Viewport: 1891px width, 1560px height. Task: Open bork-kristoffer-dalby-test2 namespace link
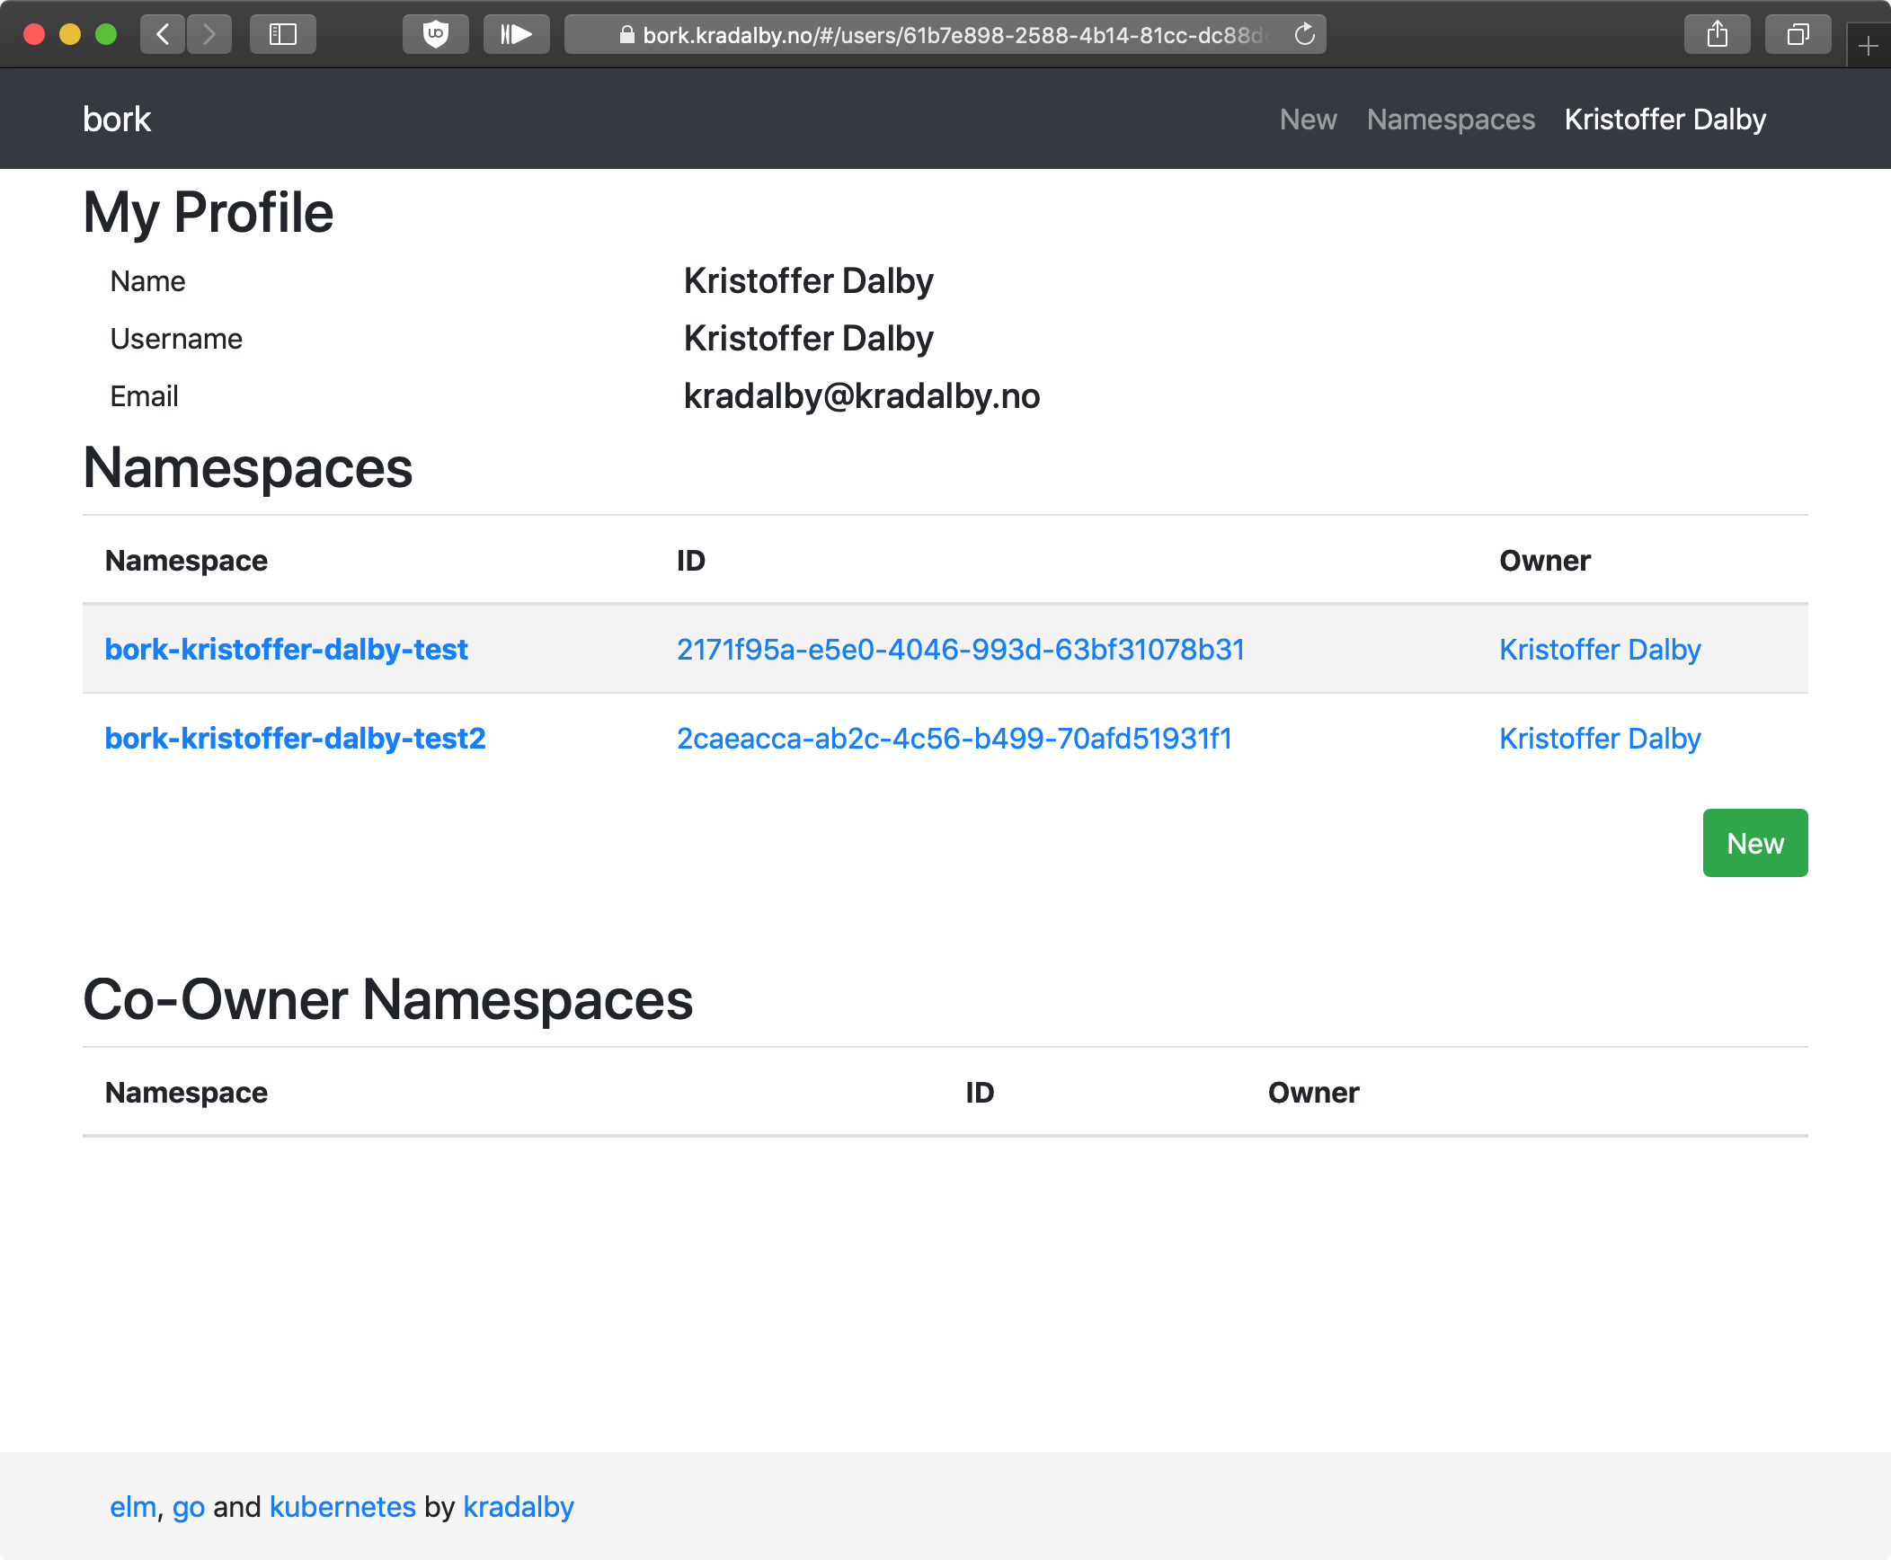295,738
